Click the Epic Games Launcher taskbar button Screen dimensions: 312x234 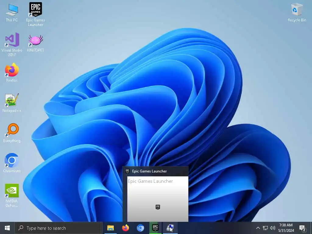pyautogui.click(x=155, y=228)
